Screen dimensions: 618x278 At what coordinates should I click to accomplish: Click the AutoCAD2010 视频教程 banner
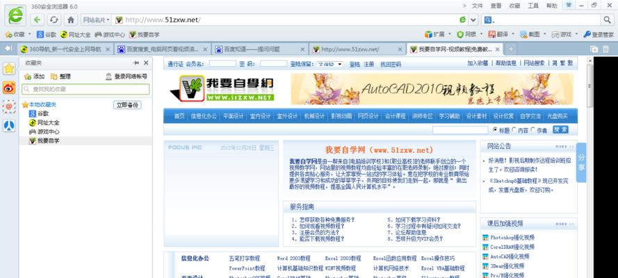pos(432,89)
